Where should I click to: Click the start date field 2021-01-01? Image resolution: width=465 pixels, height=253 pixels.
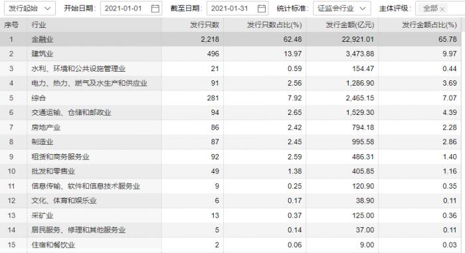tap(131, 9)
